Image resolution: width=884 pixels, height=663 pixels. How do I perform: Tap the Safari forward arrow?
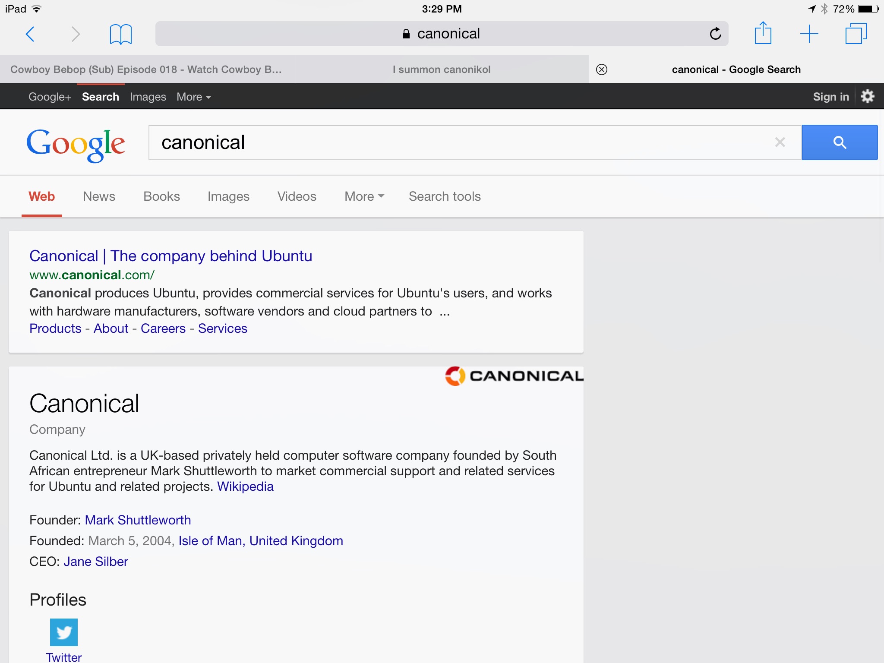76,34
